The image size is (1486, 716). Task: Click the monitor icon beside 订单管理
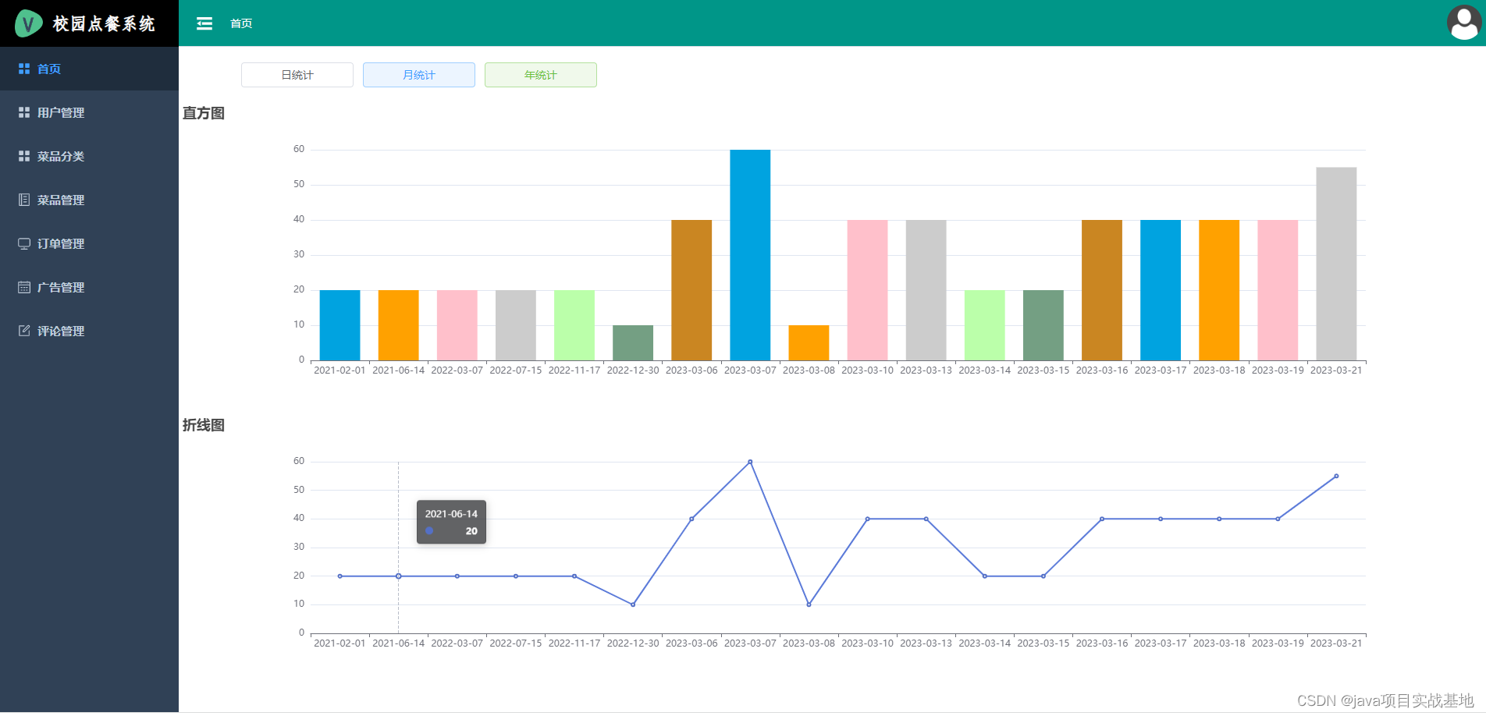click(x=24, y=243)
